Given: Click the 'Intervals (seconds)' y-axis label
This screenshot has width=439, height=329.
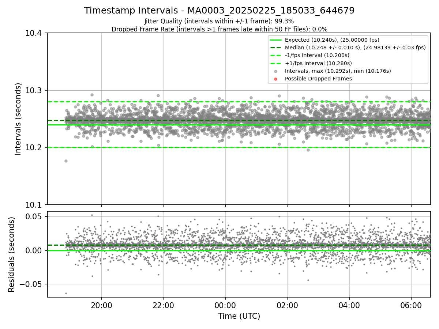Looking at the screenshot, I should (18, 119).
